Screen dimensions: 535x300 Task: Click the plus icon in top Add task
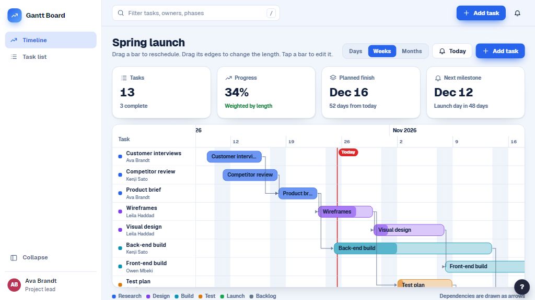(x=467, y=13)
